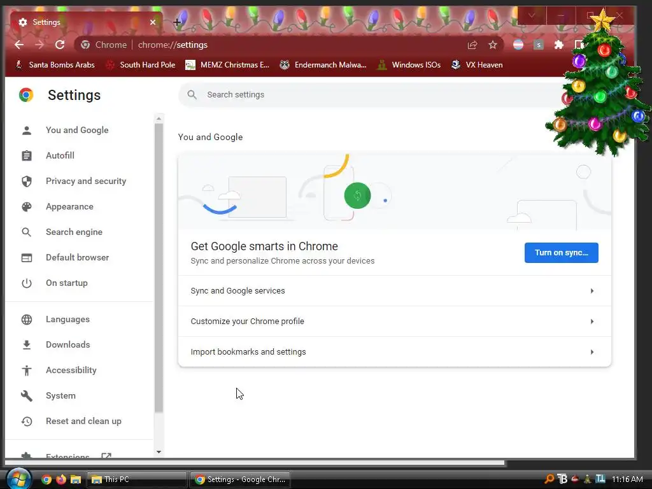652x489 pixels.
Task: Open the Windows ISOs bookmark
Action: tap(409, 65)
